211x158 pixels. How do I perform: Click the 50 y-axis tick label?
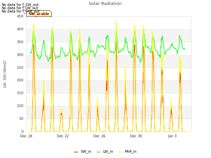pyautogui.click(x=21, y=118)
